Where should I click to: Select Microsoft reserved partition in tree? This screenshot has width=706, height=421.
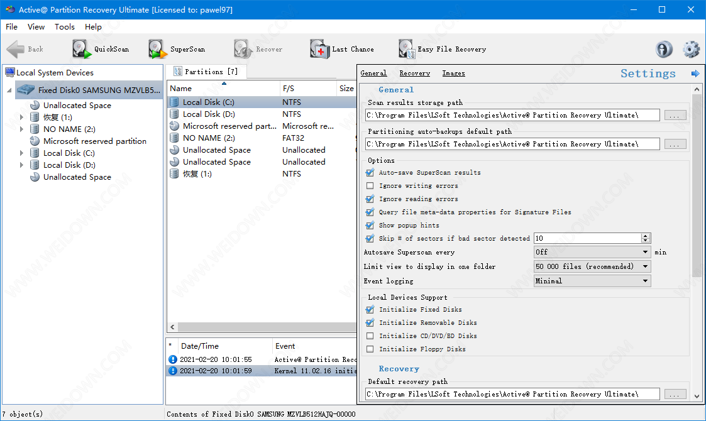88,141
